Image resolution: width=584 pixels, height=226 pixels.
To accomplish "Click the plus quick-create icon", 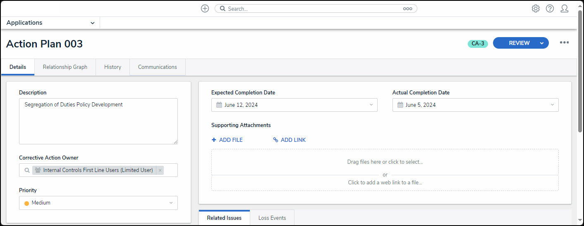I will click(x=205, y=9).
